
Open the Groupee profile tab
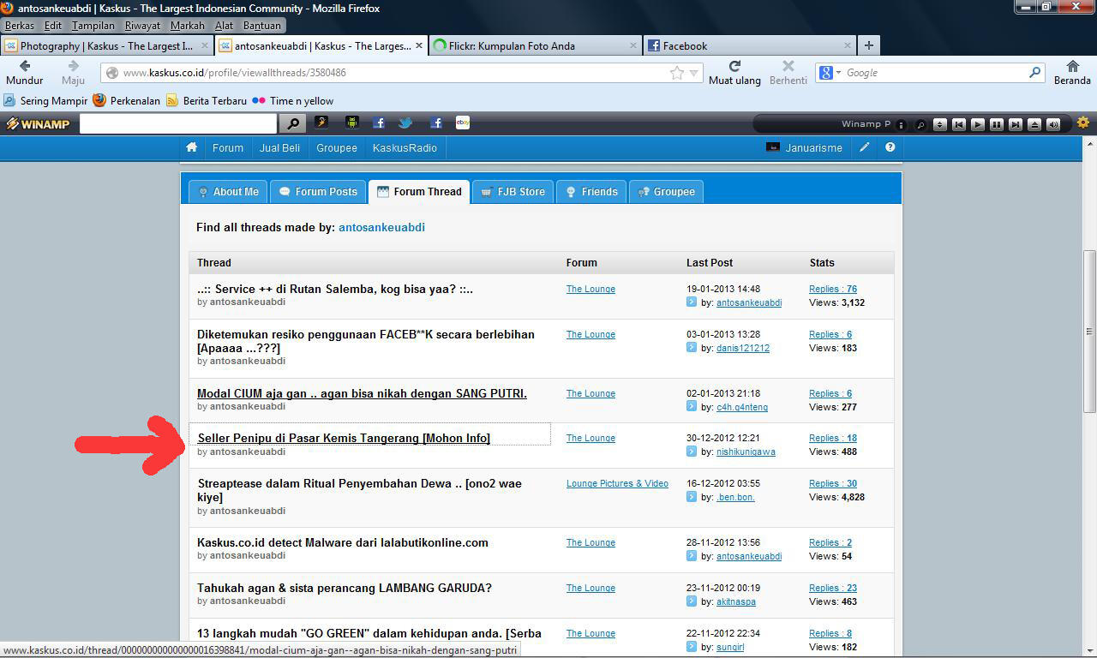click(667, 191)
